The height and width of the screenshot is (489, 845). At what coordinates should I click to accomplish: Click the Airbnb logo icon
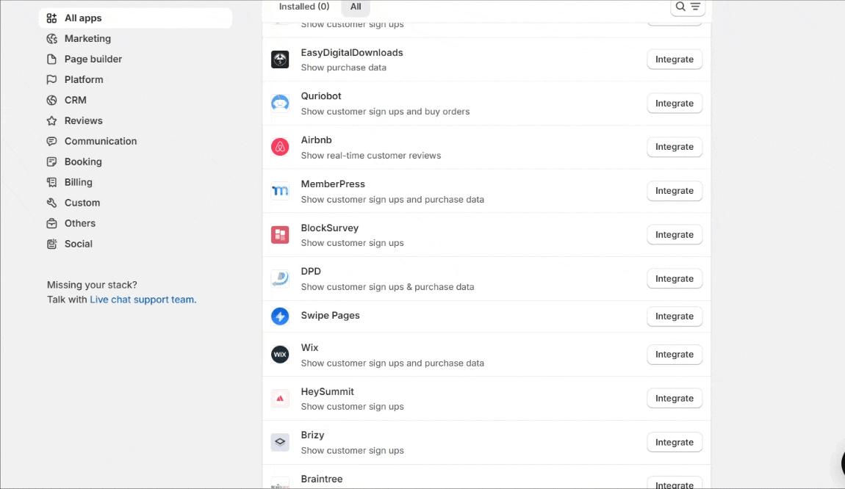click(x=280, y=147)
